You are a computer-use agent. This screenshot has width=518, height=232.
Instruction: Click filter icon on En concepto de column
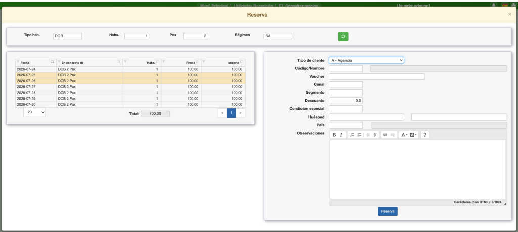[59, 62]
